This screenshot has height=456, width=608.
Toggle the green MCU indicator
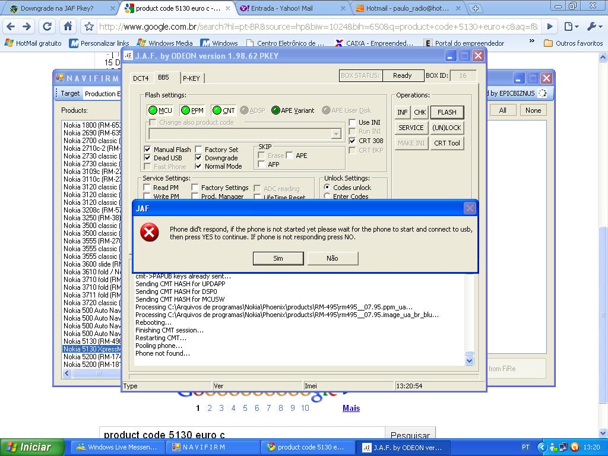pos(153,110)
